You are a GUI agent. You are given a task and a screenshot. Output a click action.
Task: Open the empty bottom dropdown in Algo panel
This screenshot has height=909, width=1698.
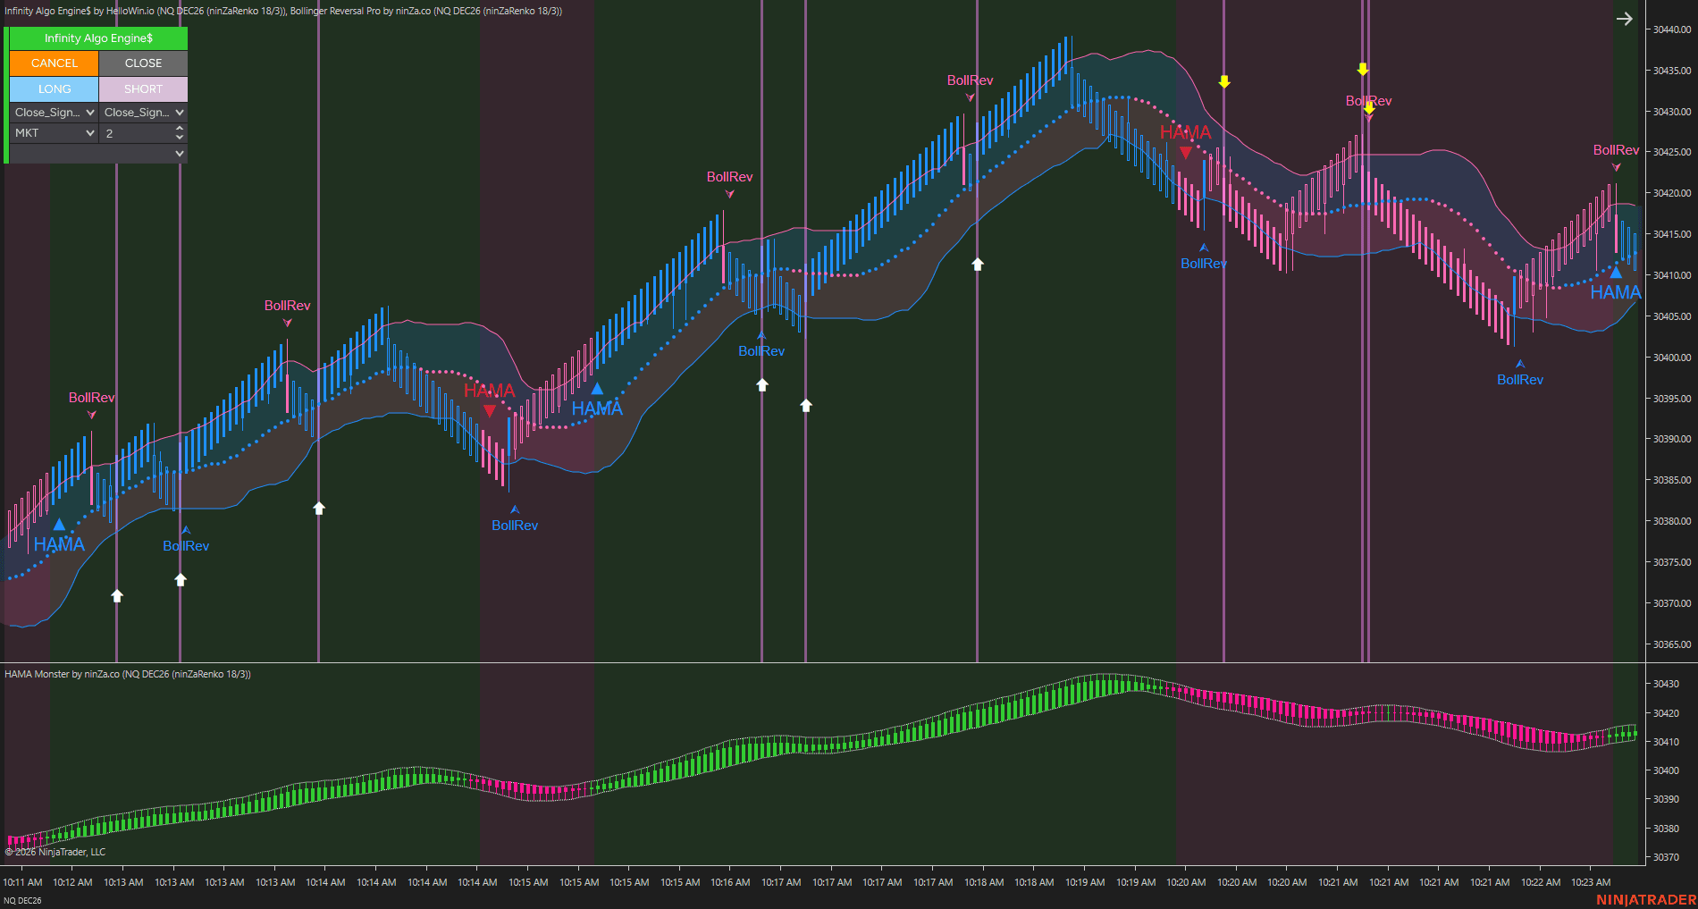click(98, 154)
